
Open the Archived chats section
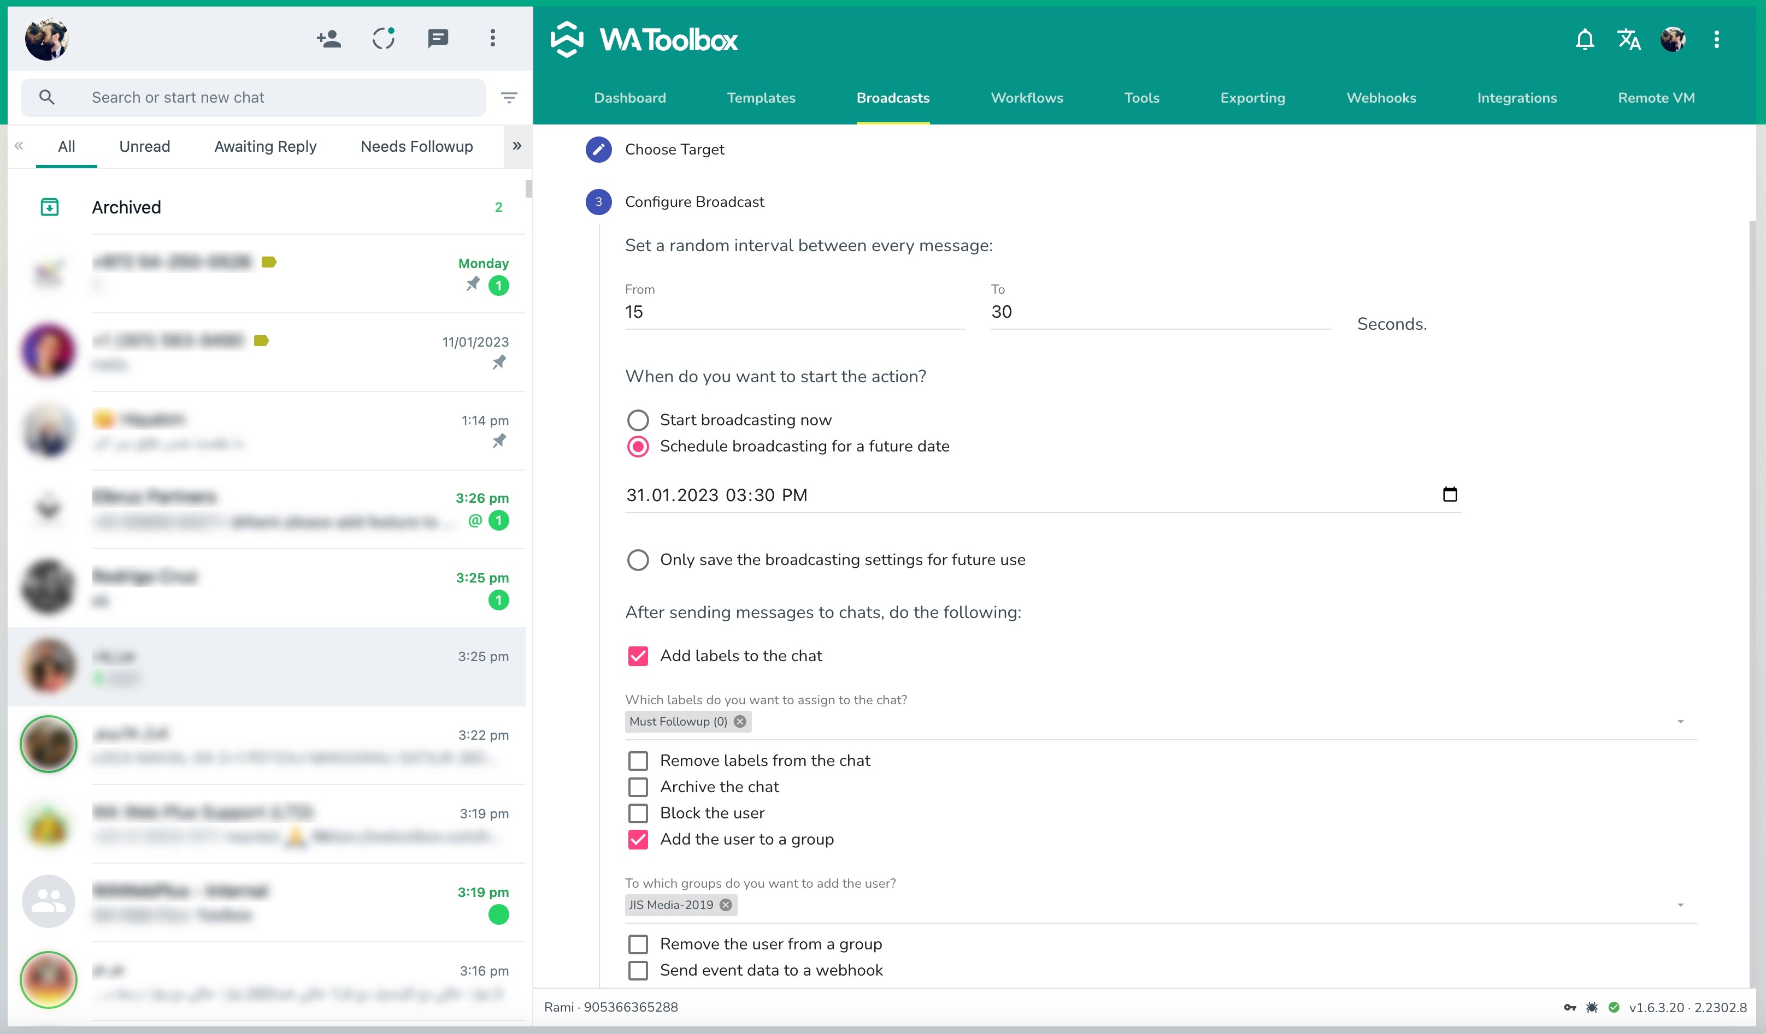(126, 207)
